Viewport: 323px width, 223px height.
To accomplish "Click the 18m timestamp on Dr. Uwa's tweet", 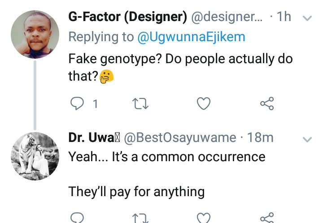I will (260, 138).
